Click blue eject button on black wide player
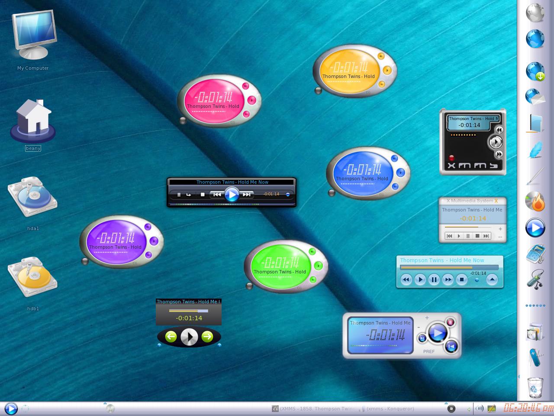This screenshot has height=416, width=554. (x=288, y=195)
